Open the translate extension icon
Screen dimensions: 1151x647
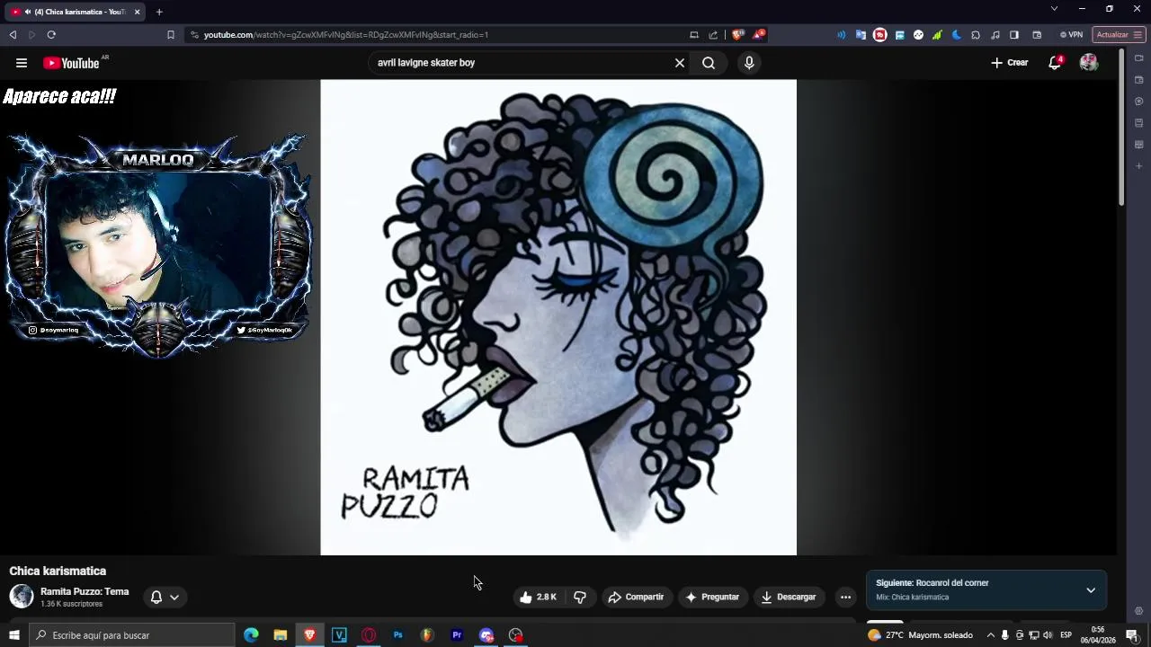[x=861, y=35]
